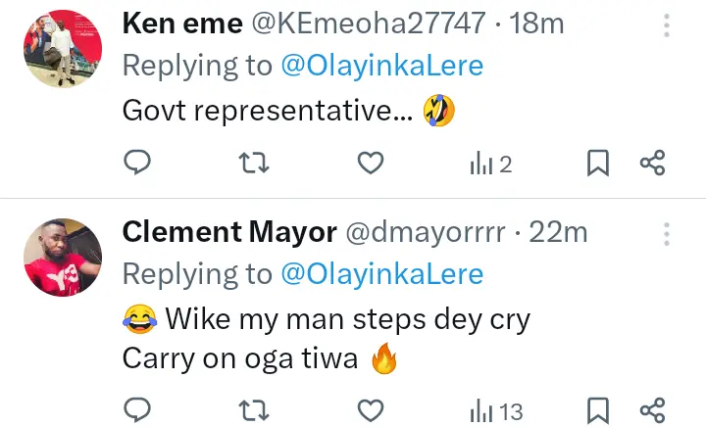Screen dimensions: 706x427
Task: Open @OlayinkaLere link in Ken eme's reply
Action: pyautogui.click(x=382, y=67)
